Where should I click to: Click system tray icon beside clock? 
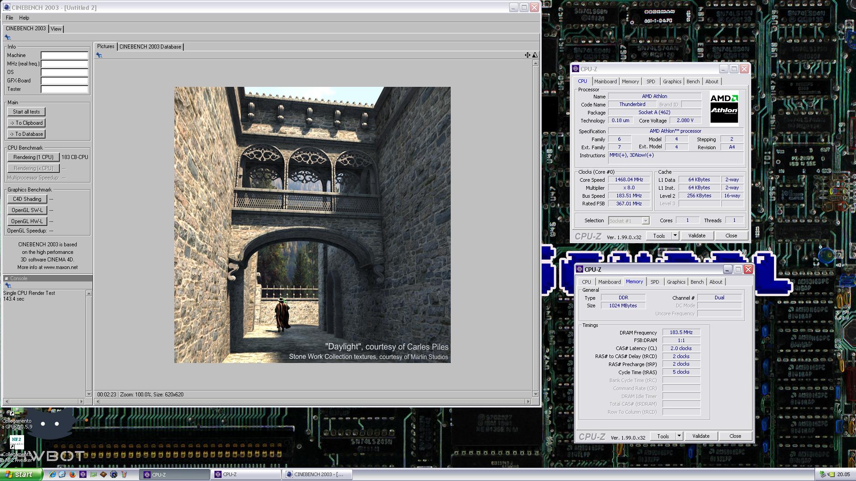point(831,474)
